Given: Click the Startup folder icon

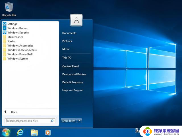Looking at the screenshot, I should 5,41.
